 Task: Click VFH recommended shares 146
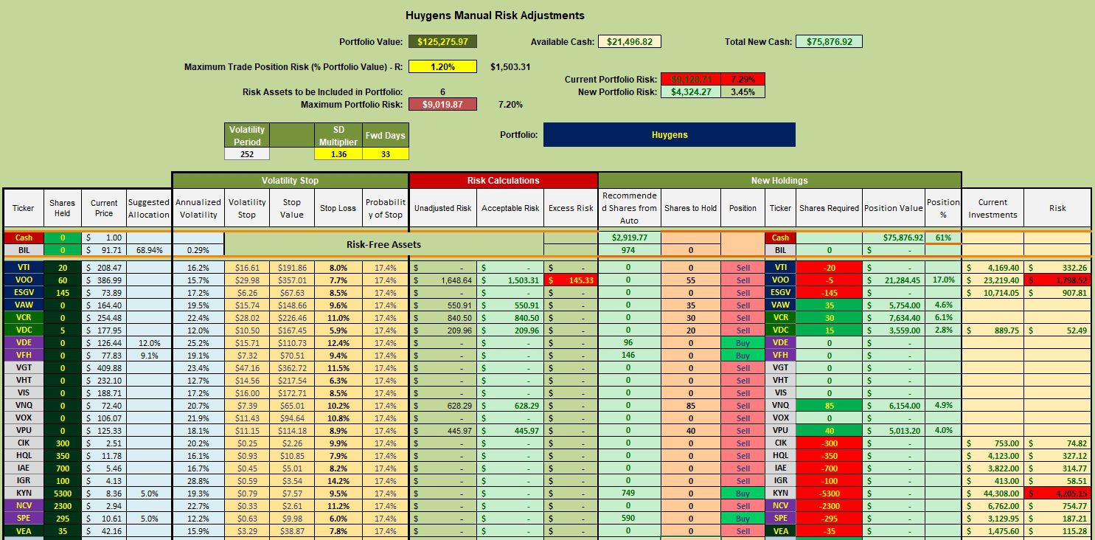coord(629,356)
